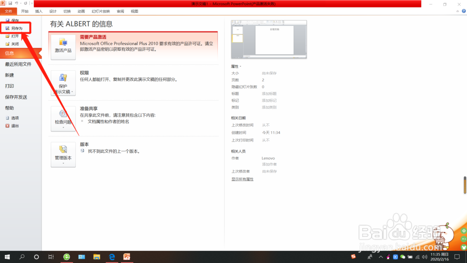
Task: Go to the 审阅 ribbon tab
Action: click(120, 11)
